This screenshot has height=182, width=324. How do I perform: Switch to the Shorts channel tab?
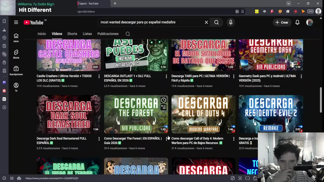click(x=72, y=34)
